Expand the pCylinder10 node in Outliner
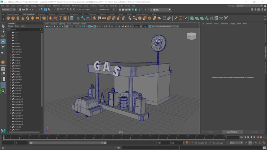Screen dimensions: 267x150 click(10, 99)
